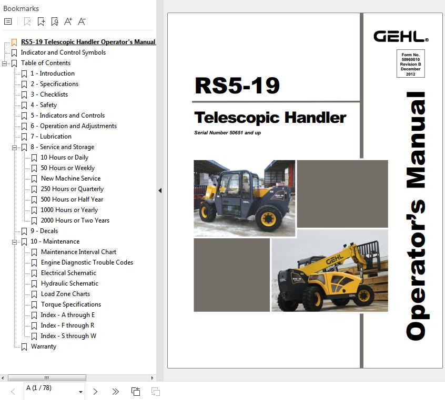The width and height of the screenshot is (445, 400).
Task: Open the bookmarks options menu icon
Action: tap(8, 22)
